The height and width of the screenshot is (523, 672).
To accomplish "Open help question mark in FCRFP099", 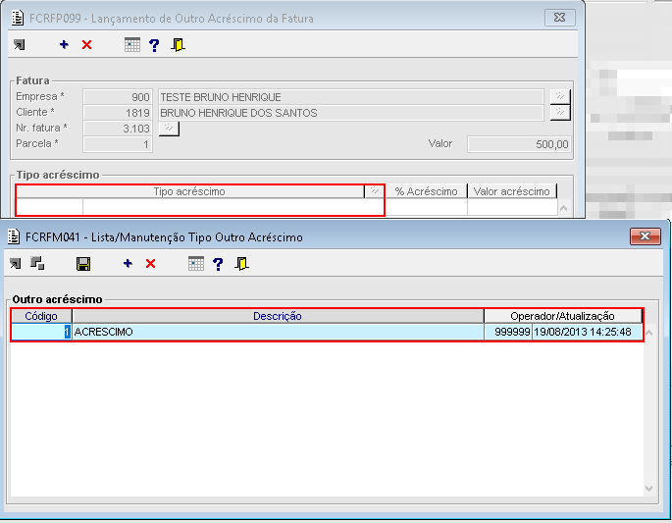I will [154, 45].
